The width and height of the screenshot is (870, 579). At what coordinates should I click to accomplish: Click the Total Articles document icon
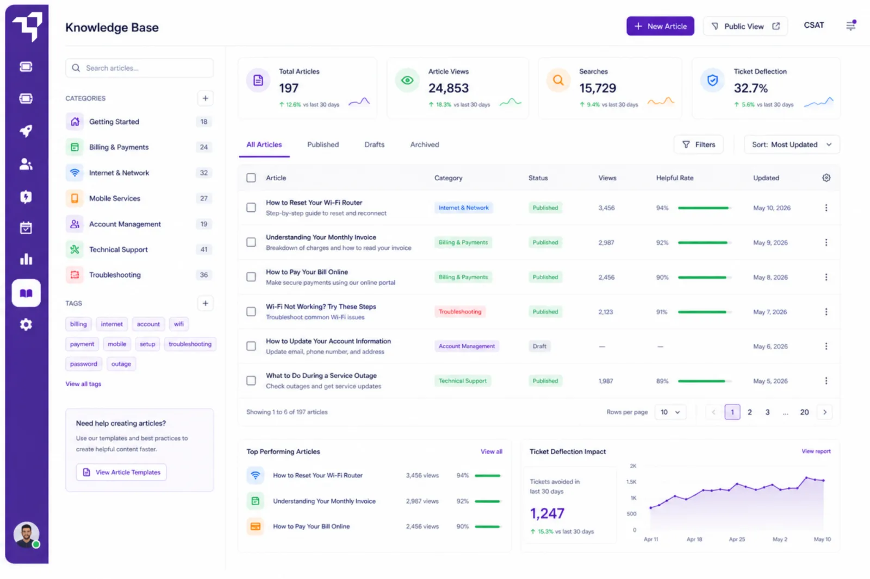258,80
